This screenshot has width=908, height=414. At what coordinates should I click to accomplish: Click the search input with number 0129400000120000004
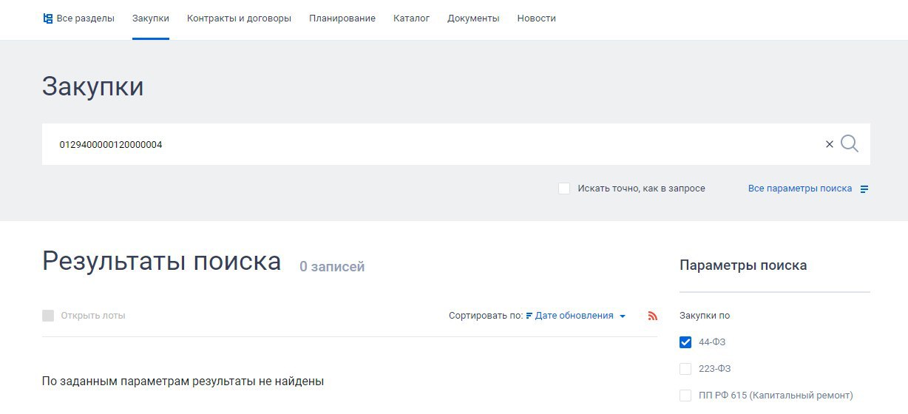(x=429, y=145)
